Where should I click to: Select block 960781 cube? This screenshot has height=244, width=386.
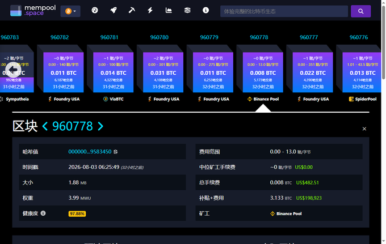(x=113, y=72)
